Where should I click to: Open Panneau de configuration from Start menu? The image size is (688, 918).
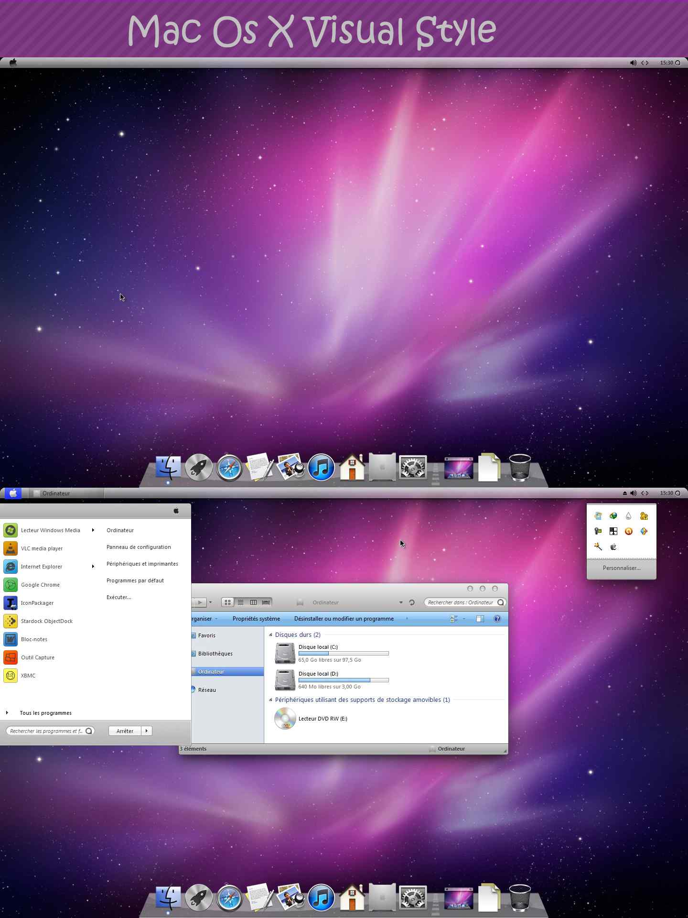coord(139,547)
